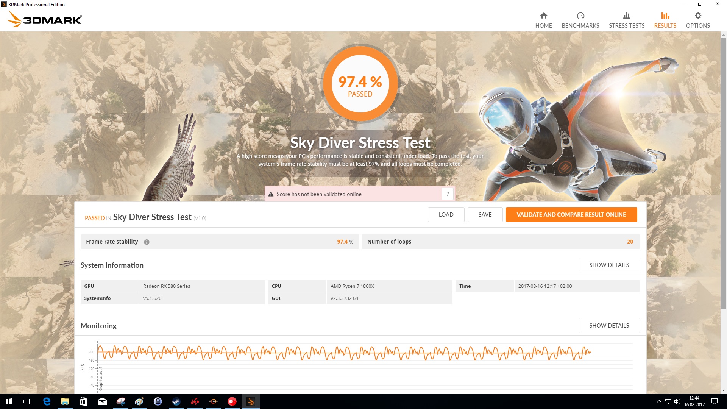Click the vertical scrollbar down arrow

pyautogui.click(x=724, y=390)
